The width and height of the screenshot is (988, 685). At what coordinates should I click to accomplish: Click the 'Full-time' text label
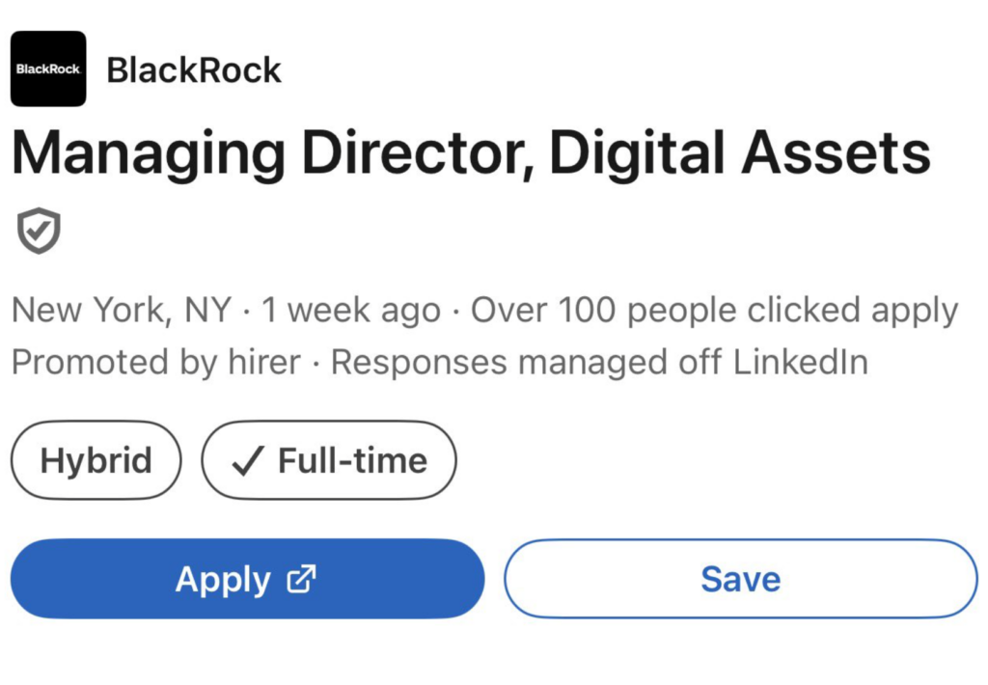[352, 460]
